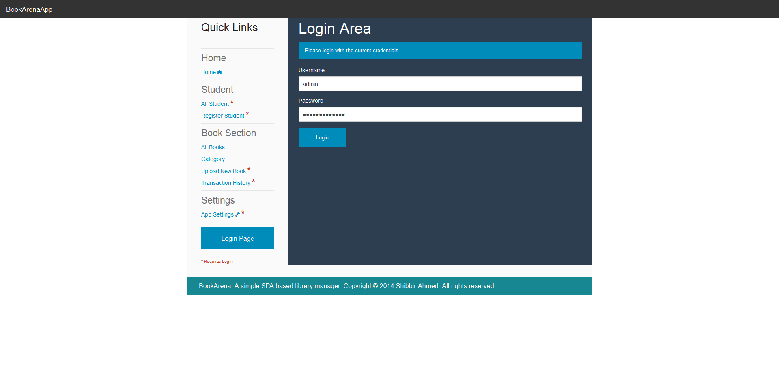The image size is (779, 386).
Task: Open Upload New Book link
Action: [x=223, y=172]
